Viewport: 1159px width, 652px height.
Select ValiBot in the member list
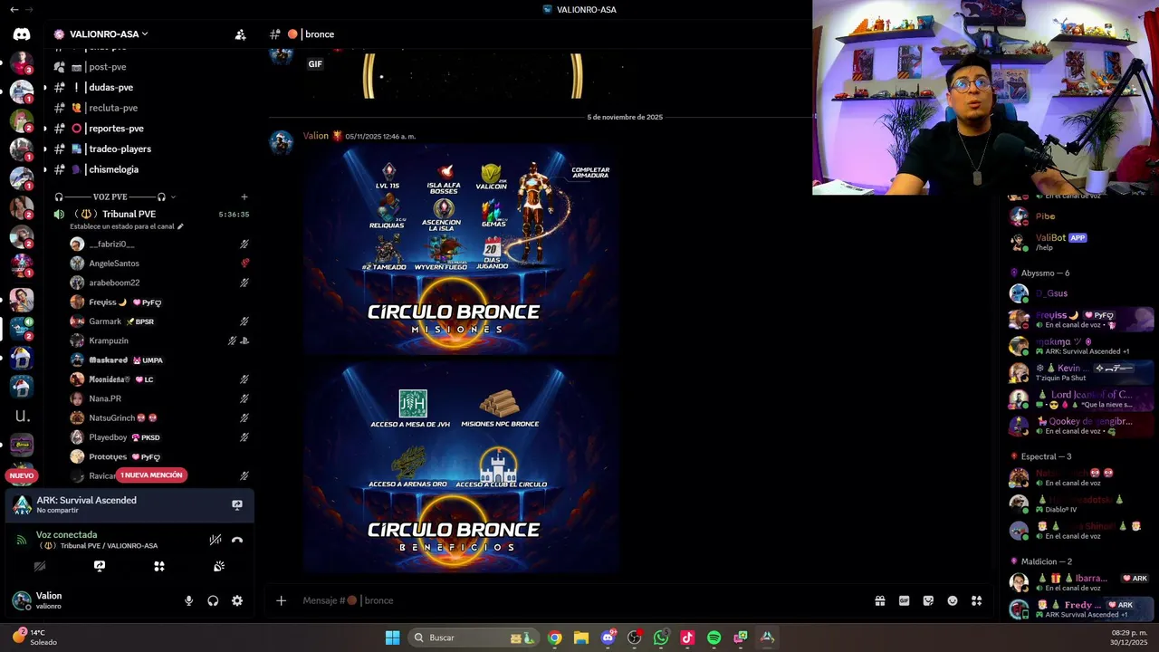[x=1082, y=242]
